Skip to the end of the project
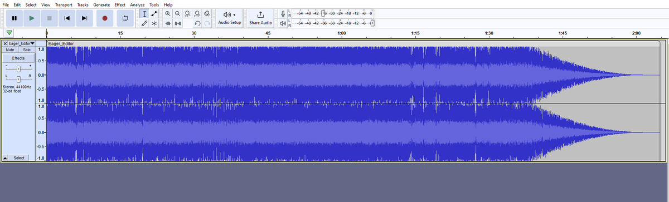669x202 pixels. 85,18
